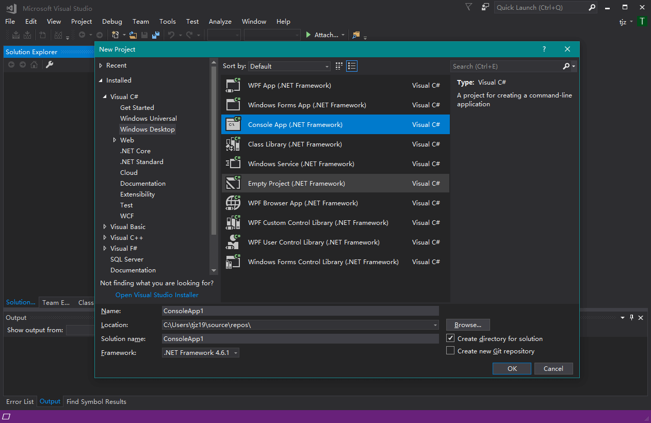
Task: Select Empty Project (.NET Framework) template
Action: (335, 184)
